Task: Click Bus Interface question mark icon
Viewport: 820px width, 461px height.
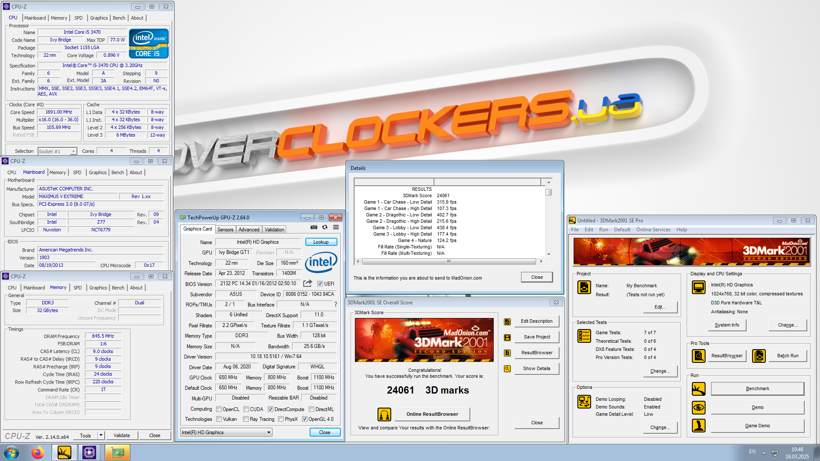Action: click(x=336, y=304)
